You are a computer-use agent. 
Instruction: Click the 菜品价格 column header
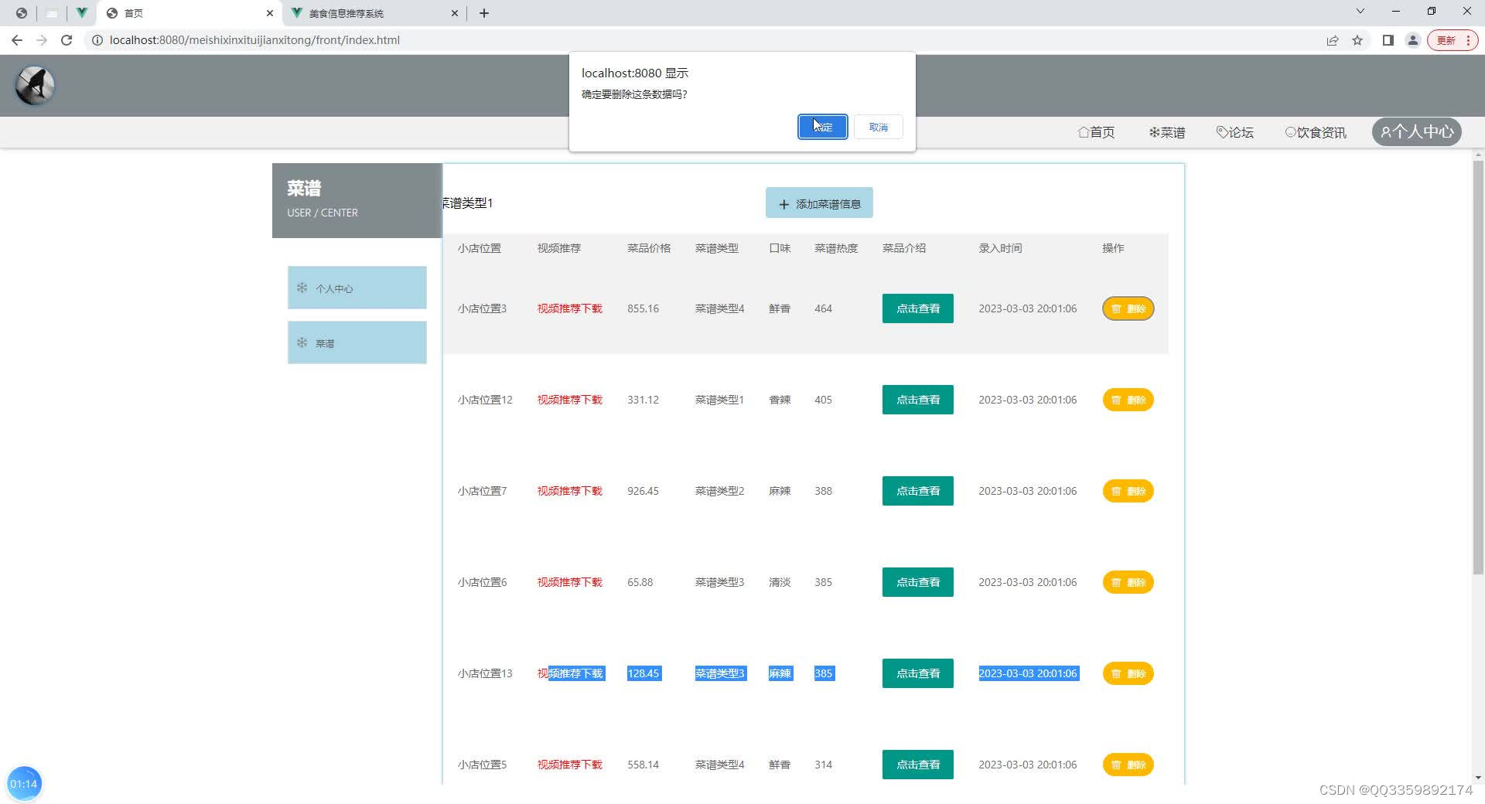pos(649,248)
